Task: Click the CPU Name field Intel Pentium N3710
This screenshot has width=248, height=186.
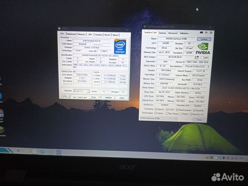Action: pyautogui.click(x=91, y=41)
